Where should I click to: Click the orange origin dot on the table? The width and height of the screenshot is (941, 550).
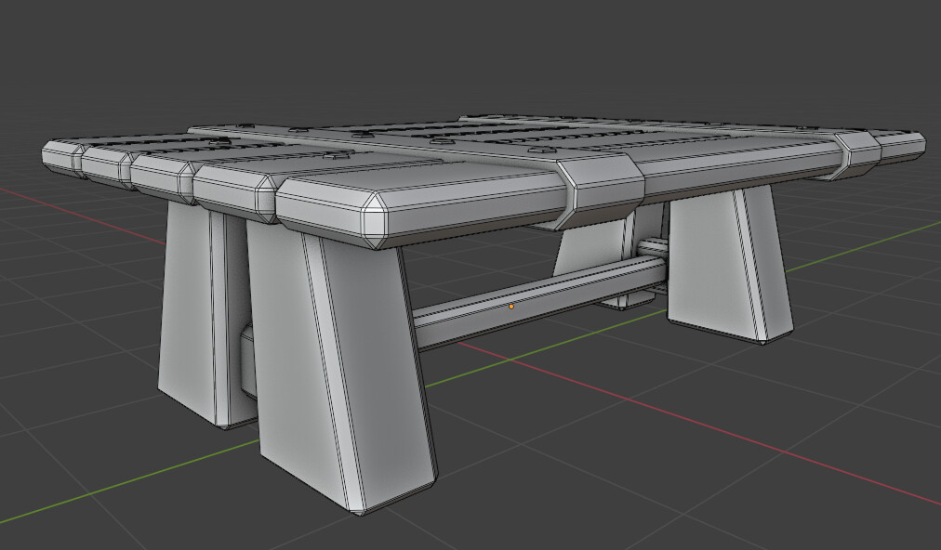point(511,307)
